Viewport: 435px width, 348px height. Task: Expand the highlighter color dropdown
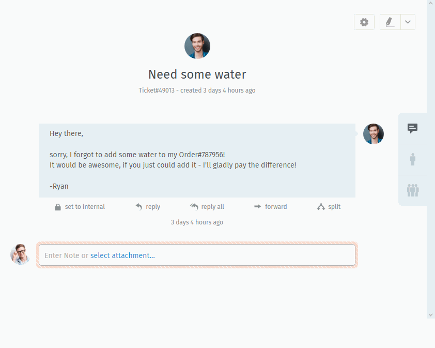click(408, 22)
